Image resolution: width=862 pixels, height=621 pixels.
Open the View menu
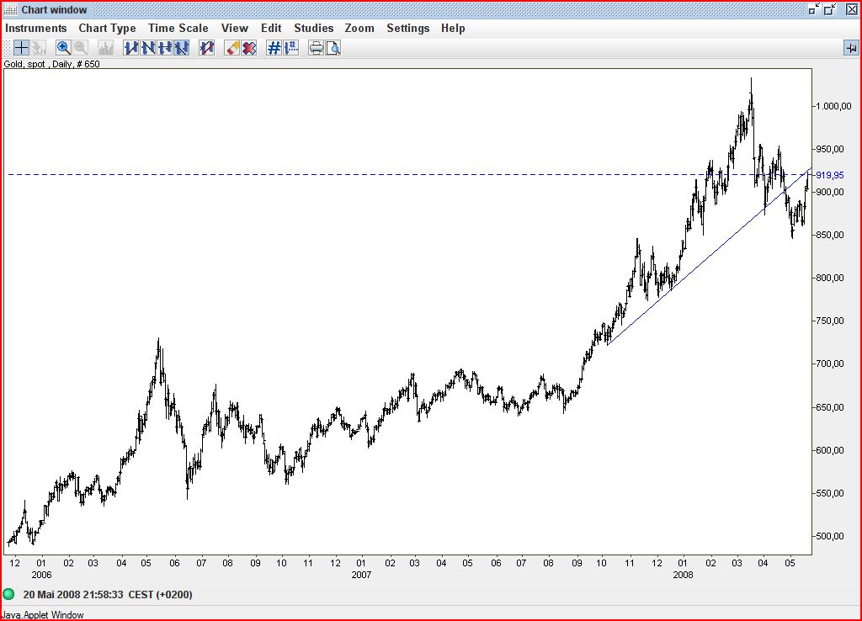pos(235,28)
